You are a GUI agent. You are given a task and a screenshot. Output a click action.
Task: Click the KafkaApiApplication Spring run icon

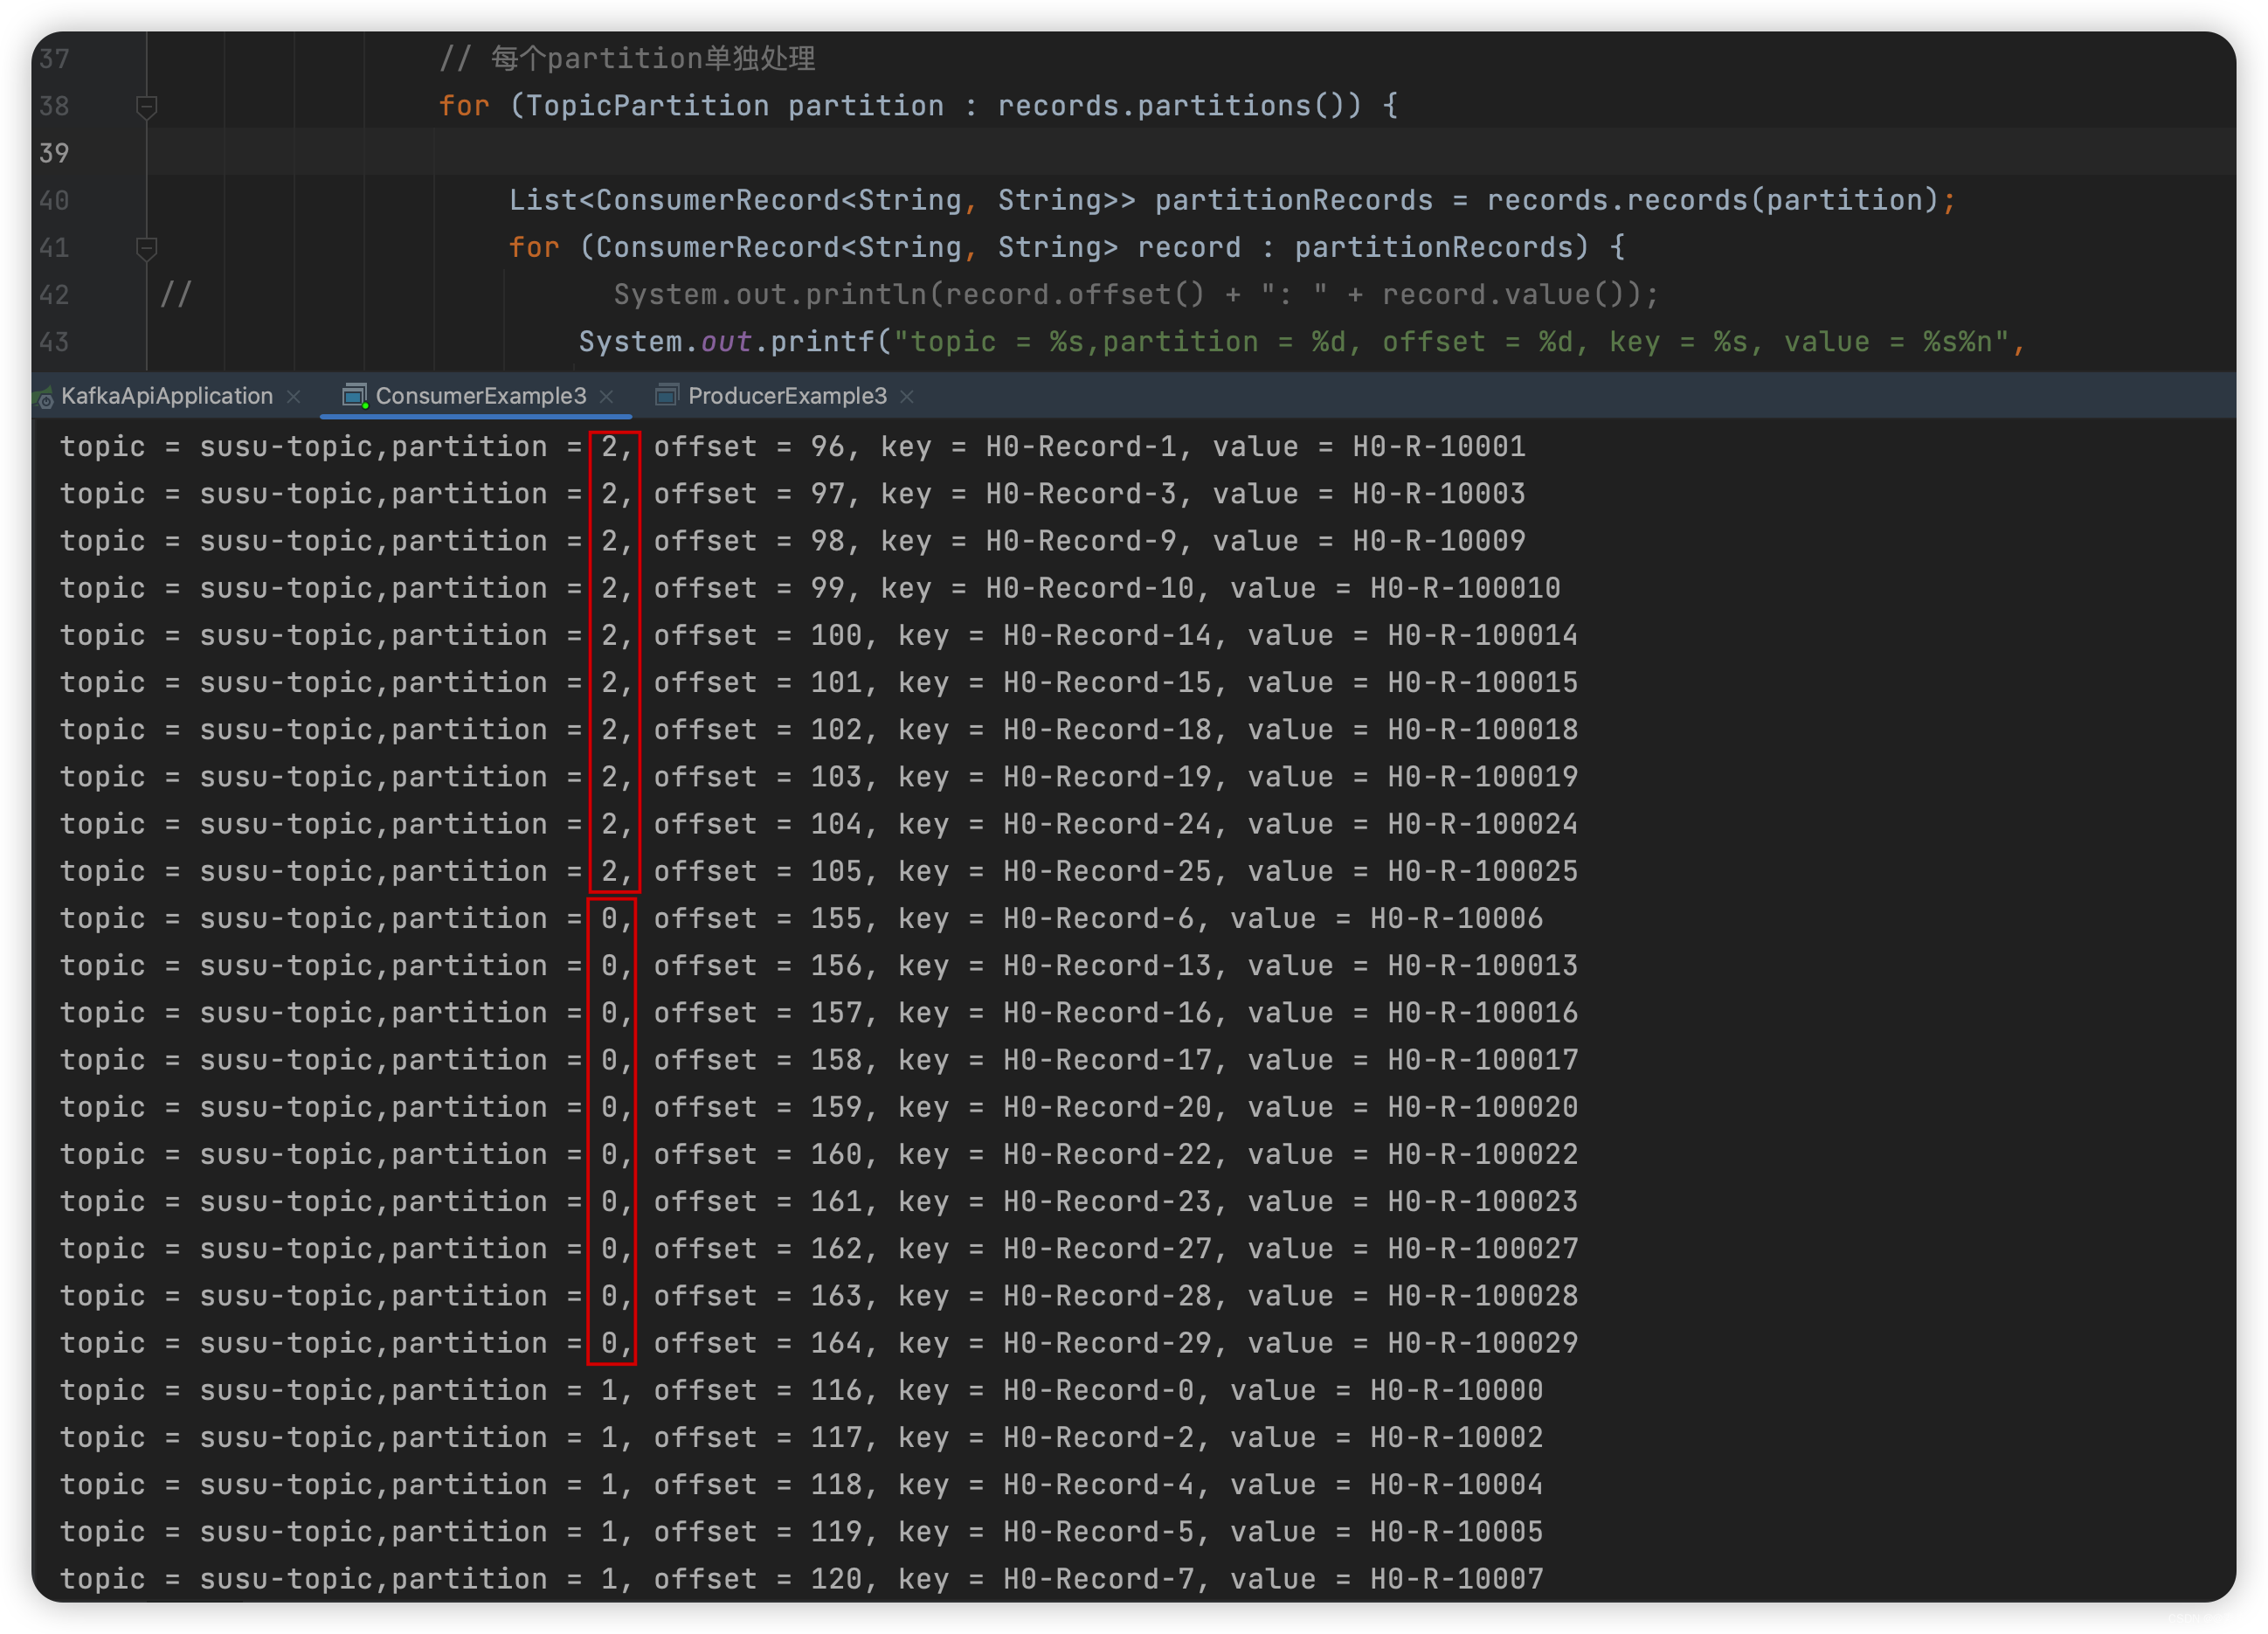click(x=43, y=398)
